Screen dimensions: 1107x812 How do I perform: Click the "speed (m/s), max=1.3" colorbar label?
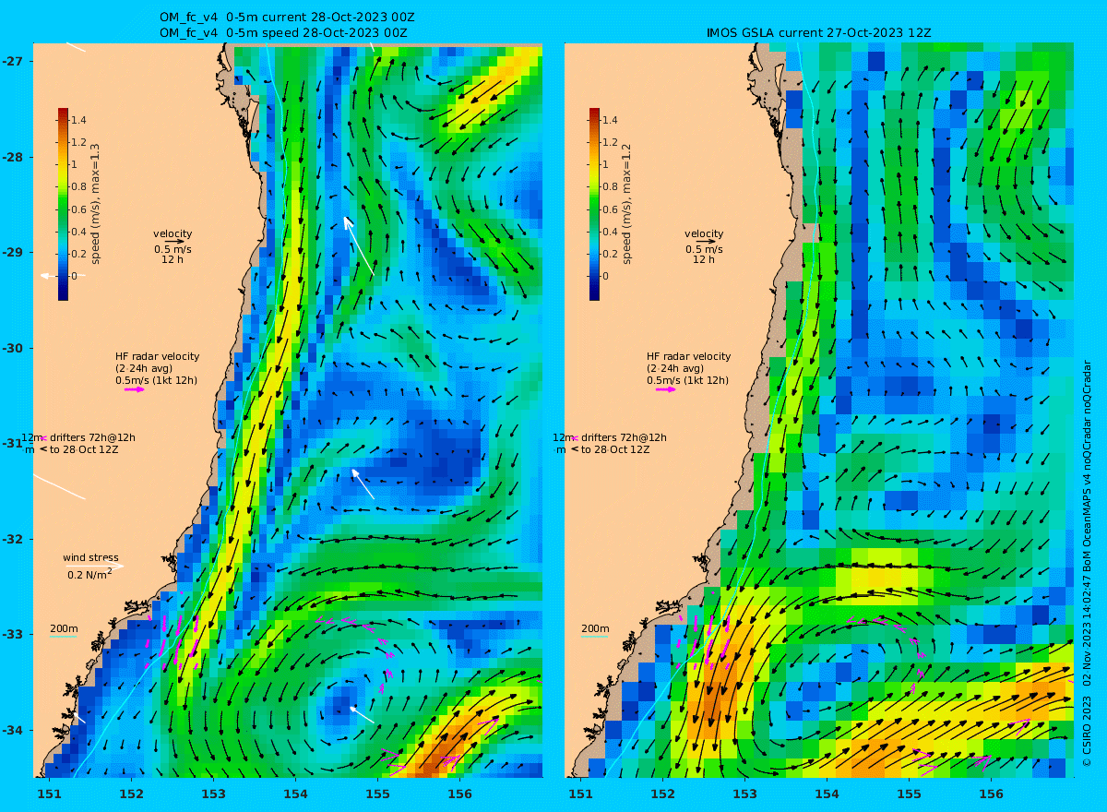(x=95, y=204)
